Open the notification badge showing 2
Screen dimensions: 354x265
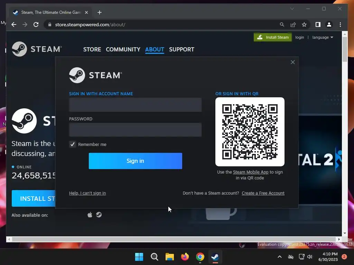[x=344, y=257]
